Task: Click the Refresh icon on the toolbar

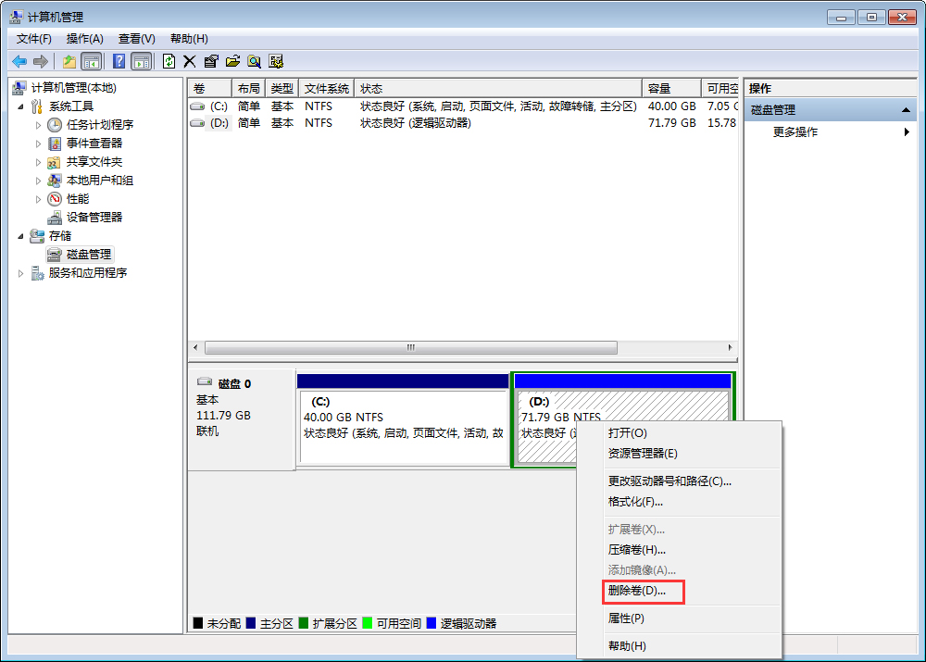Action: pyautogui.click(x=168, y=61)
